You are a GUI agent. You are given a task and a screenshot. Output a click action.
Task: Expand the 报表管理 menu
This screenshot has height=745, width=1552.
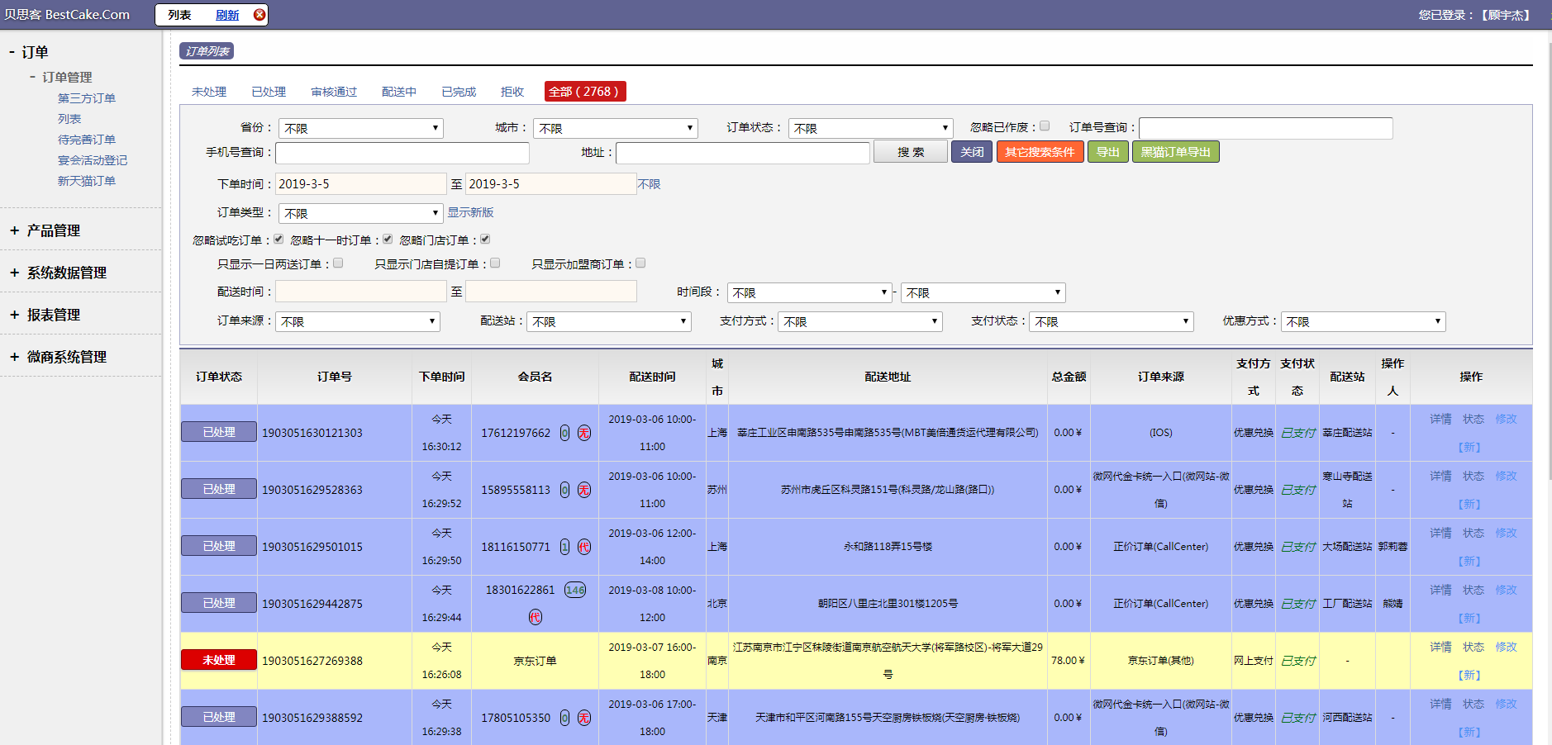coord(15,315)
